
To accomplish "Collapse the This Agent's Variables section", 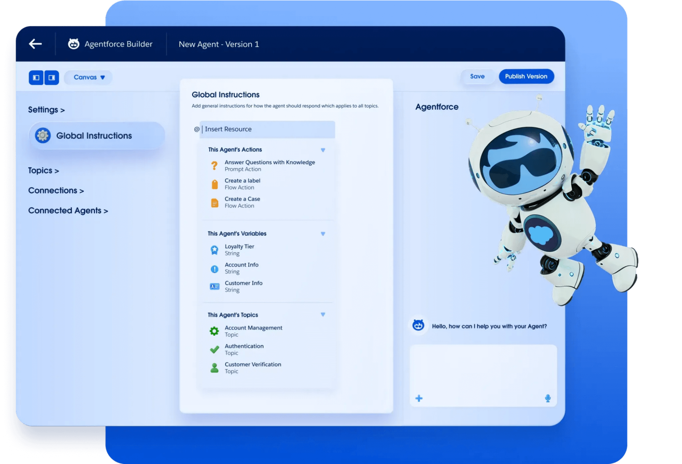I will [x=323, y=234].
